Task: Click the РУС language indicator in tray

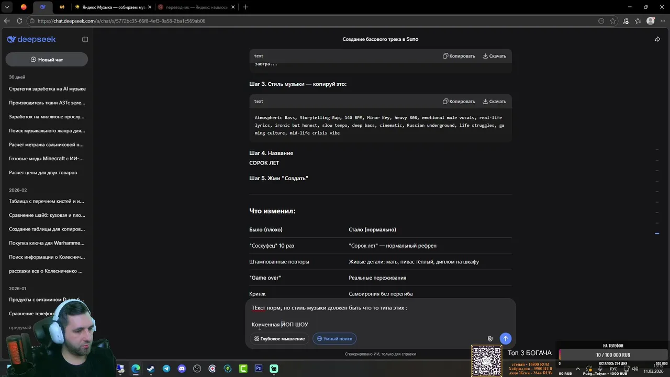Action: click(x=613, y=369)
